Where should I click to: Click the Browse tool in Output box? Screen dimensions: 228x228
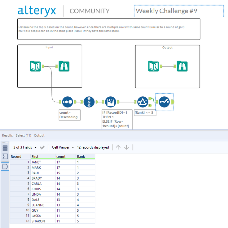click(182, 66)
